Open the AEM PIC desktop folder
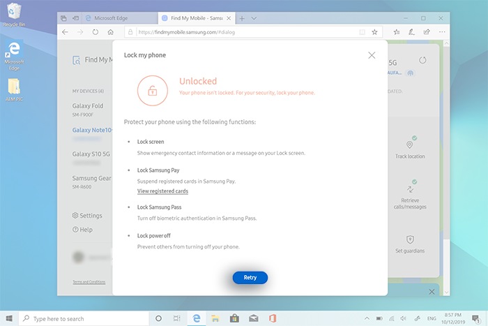Image resolution: width=488 pixels, height=326 pixels. 14,90
